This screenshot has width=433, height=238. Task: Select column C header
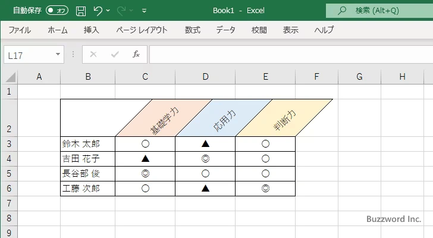[145, 77]
